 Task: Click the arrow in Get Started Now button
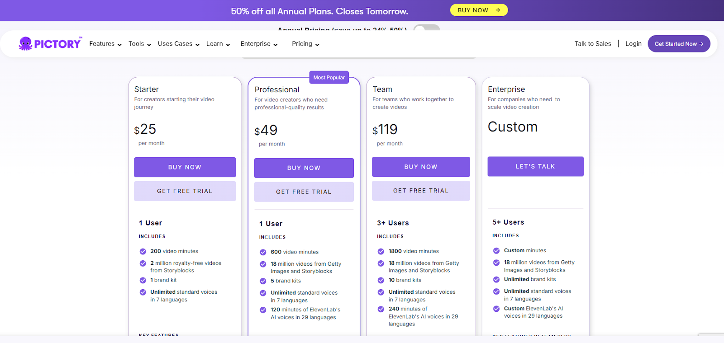[701, 44]
